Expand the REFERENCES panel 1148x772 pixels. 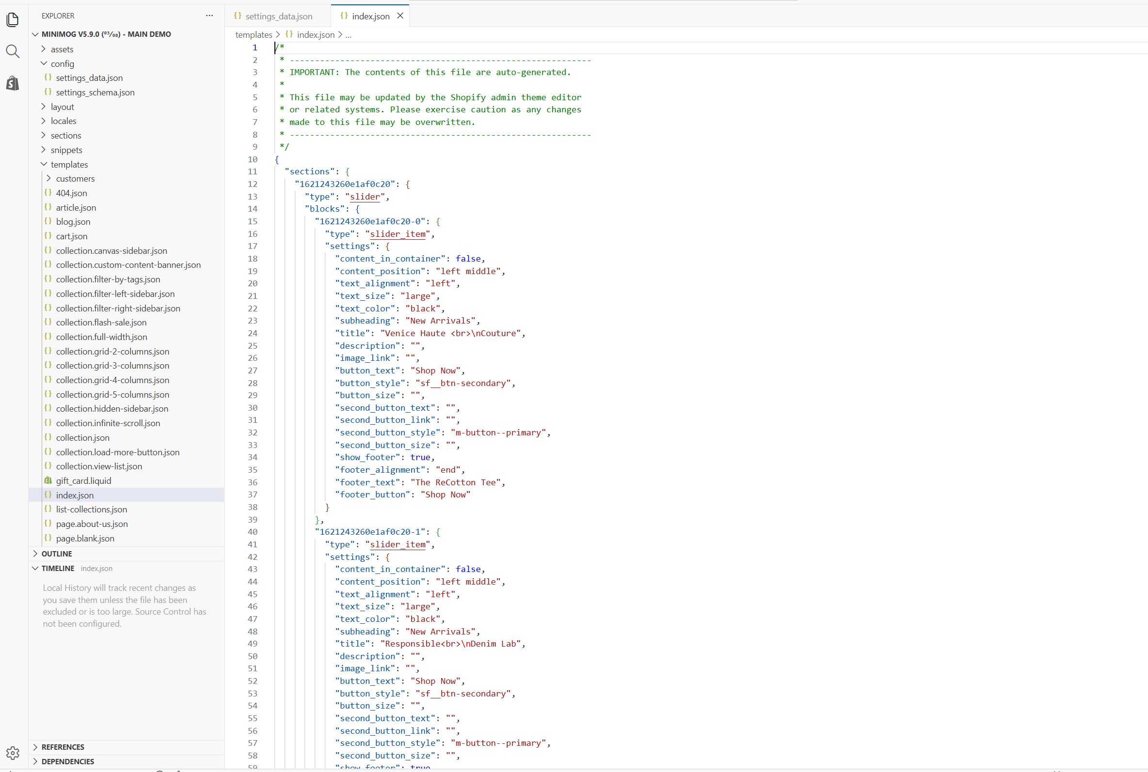pyautogui.click(x=127, y=747)
